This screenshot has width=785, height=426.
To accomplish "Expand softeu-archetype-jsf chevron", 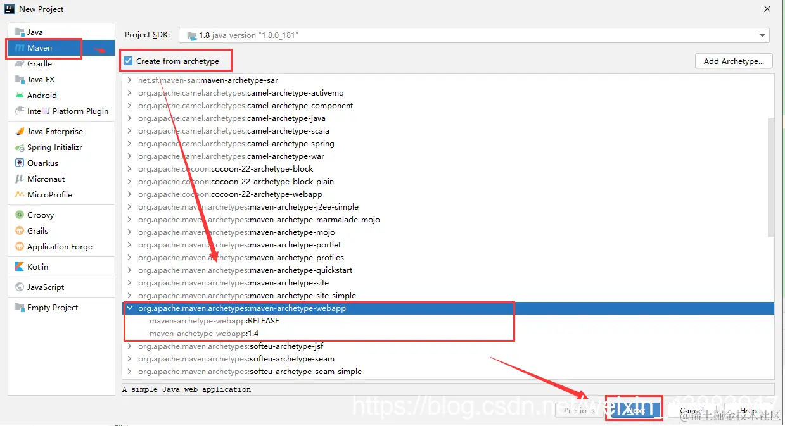I will click(x=129, y=346).
